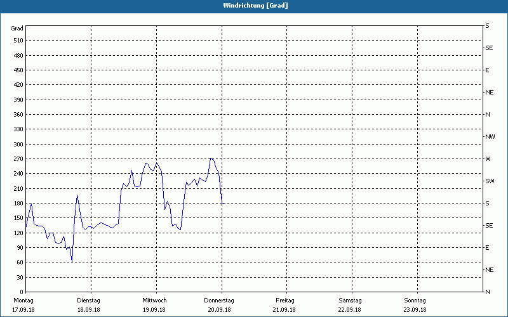The height and width of the screenshot is (317, 508).
Task: Select the Samstag day label
Action: tap(350, 301)
